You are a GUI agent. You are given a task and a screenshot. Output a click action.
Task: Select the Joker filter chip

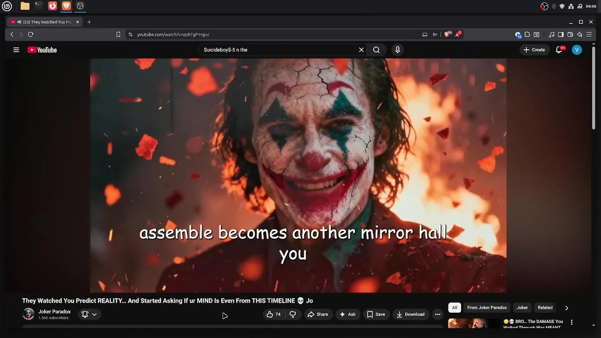[x=522, y=307]
